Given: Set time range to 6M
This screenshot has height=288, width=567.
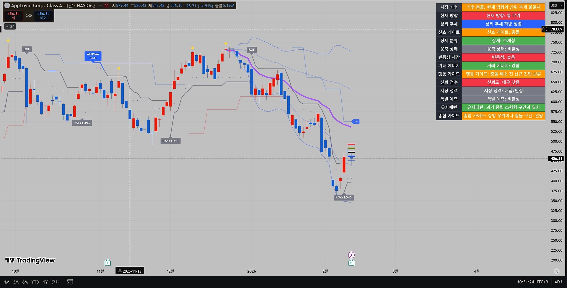Looking at the screenshot, I should click(25, 282).
